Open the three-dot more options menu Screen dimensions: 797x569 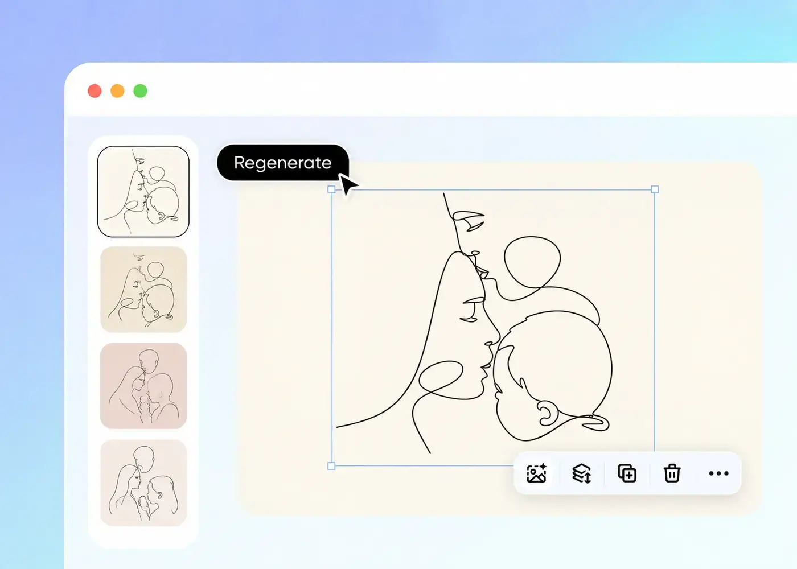point(718,473)
